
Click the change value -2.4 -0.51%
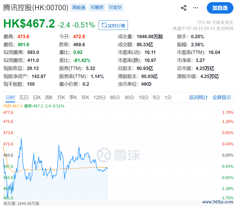click(x=76, y=25)
